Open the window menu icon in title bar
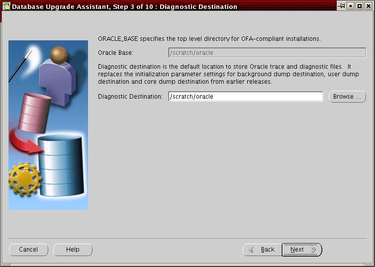375x267 pixels. point(6,6)
